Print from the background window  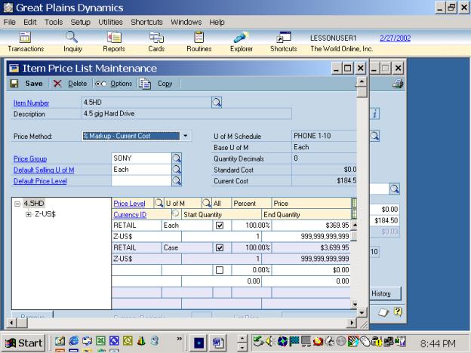pyautogui.click(x=398, y=84)
